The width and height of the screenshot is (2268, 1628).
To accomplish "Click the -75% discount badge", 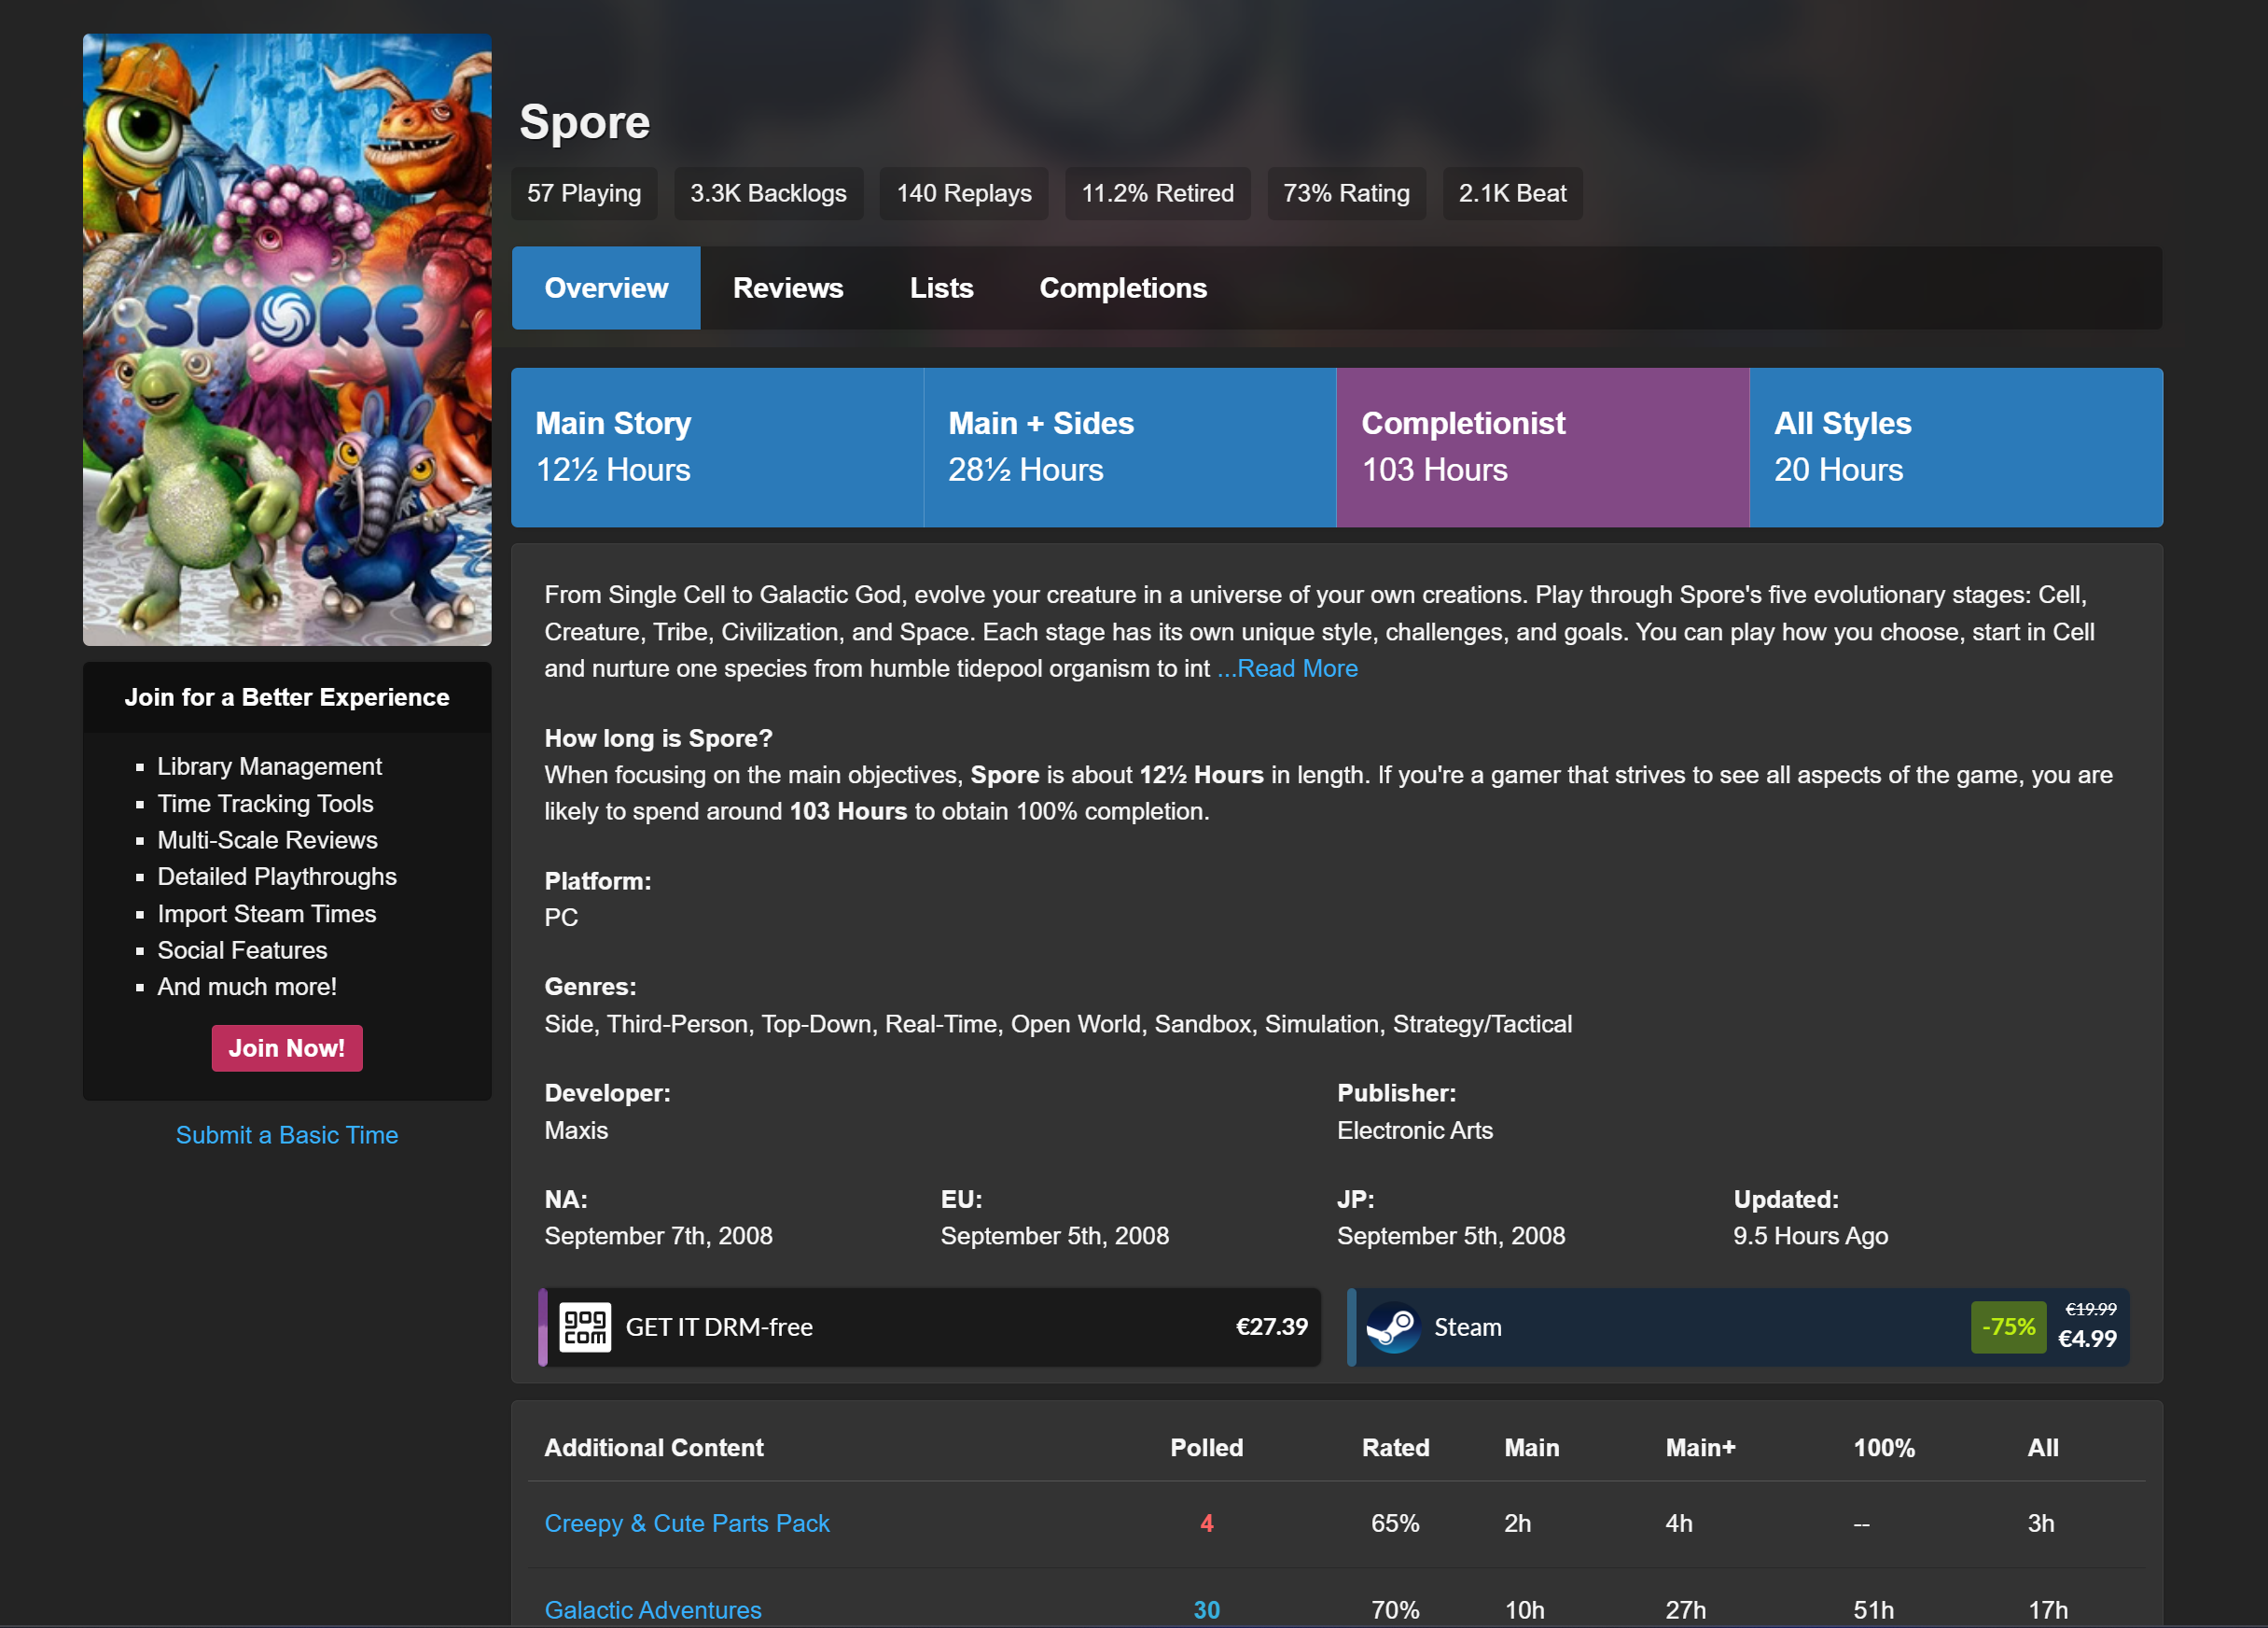I will pyautogui.click(x=2007, y=1326).
